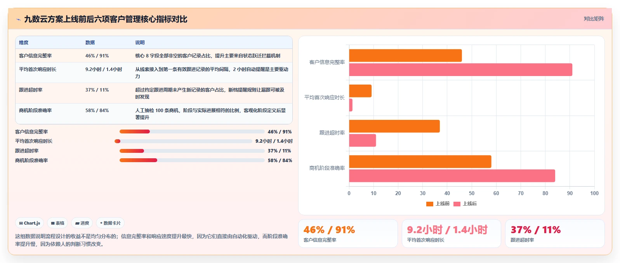Select the 数据卡片 tag chip
Image resolution: width=620 pixels, height=263 pixels.
(x=110, y=223)
